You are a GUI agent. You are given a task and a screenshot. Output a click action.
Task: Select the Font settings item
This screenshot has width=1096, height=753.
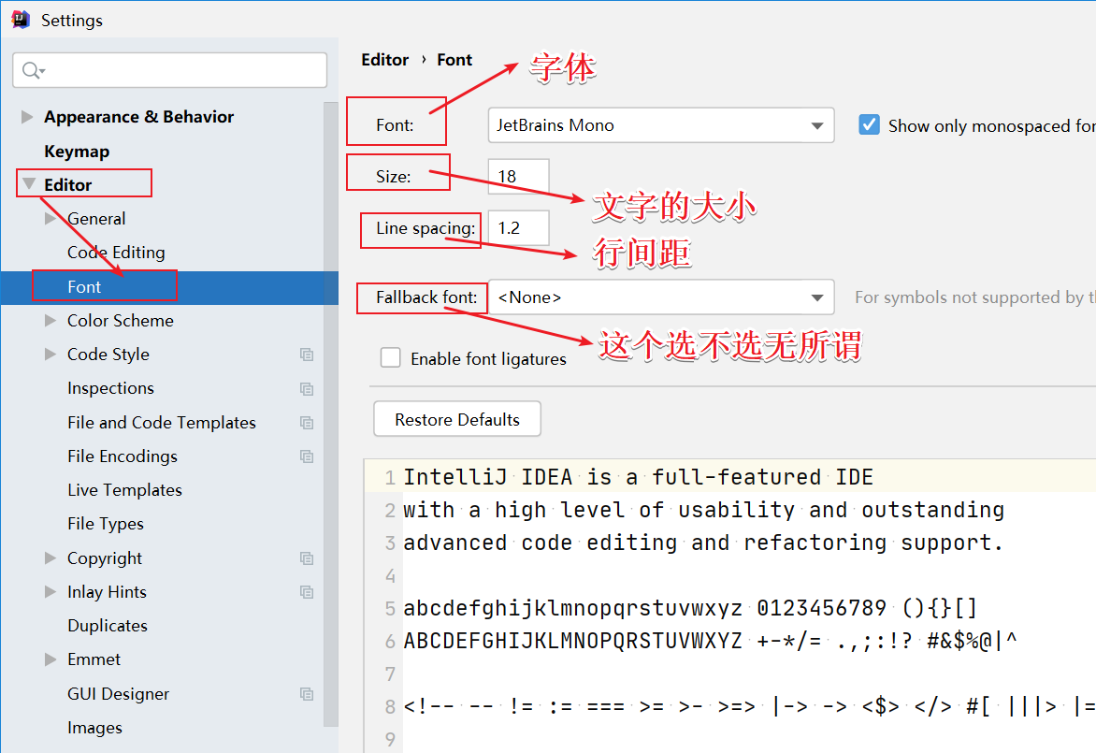[169, 287]
